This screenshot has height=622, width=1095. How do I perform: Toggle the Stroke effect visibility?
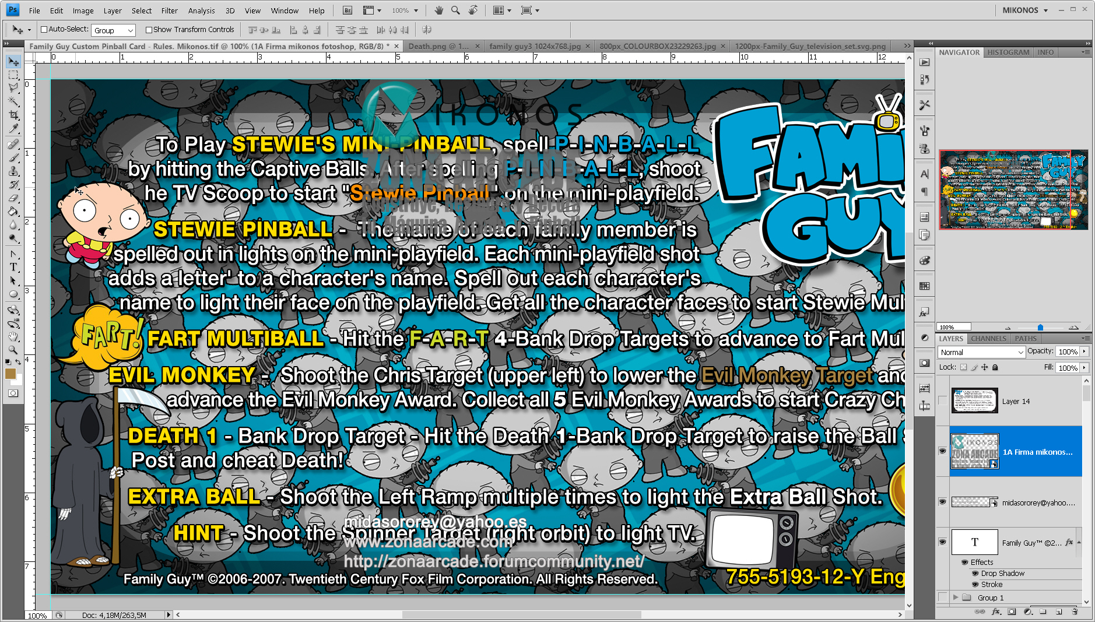[x=975, y=585]
